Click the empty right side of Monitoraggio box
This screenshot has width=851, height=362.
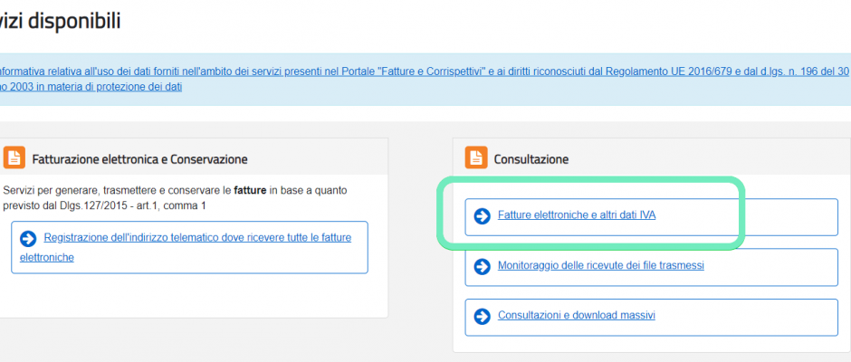770,267
